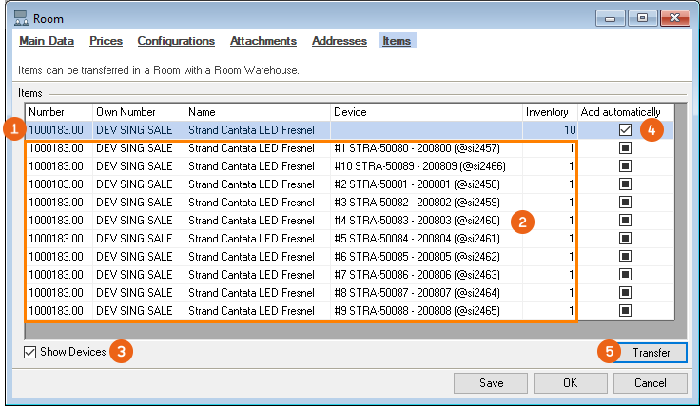Viewport: 700px width, 406px height.
Task: Sort by the Inventory column header
Action: [x=548, y=112]
